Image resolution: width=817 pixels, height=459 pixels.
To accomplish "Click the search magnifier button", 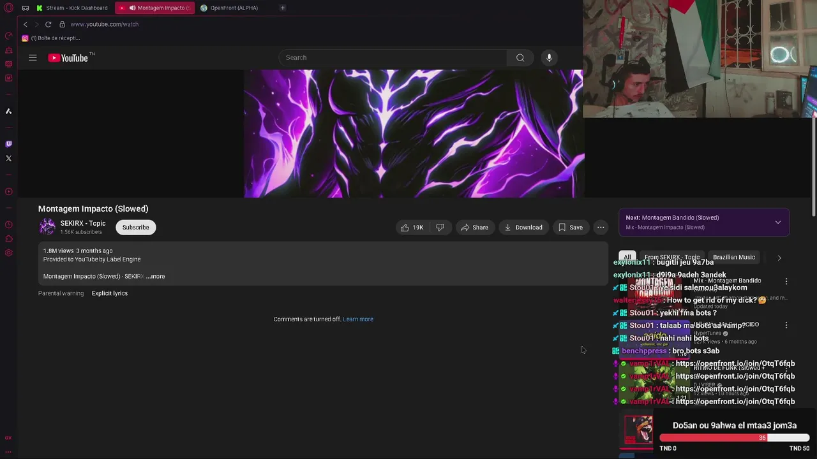I will [x=520, y=57].
